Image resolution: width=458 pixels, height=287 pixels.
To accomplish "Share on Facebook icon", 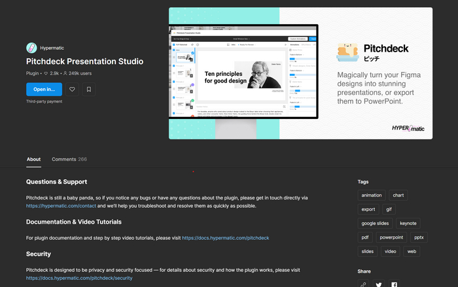I will (395, 284).
